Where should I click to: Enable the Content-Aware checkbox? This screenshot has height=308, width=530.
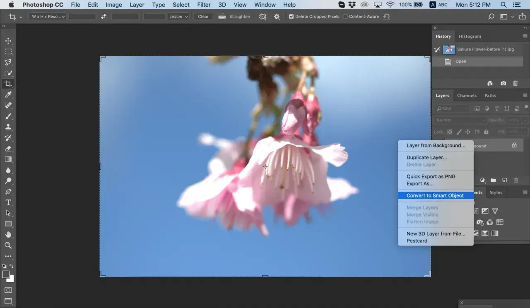tap(345, 17)
